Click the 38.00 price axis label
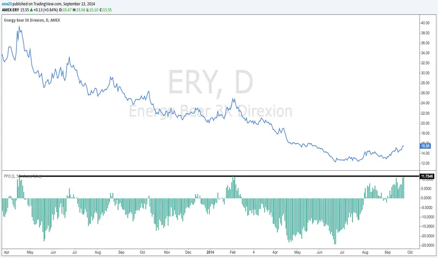This screenshot has width=438, height=258. pos(425,33)
